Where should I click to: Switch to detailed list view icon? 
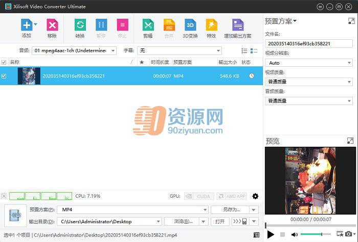254,51
